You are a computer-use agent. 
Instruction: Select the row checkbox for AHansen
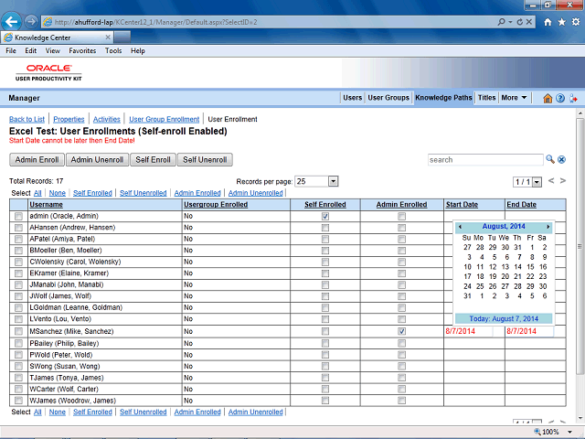click(x=18, y=228)
